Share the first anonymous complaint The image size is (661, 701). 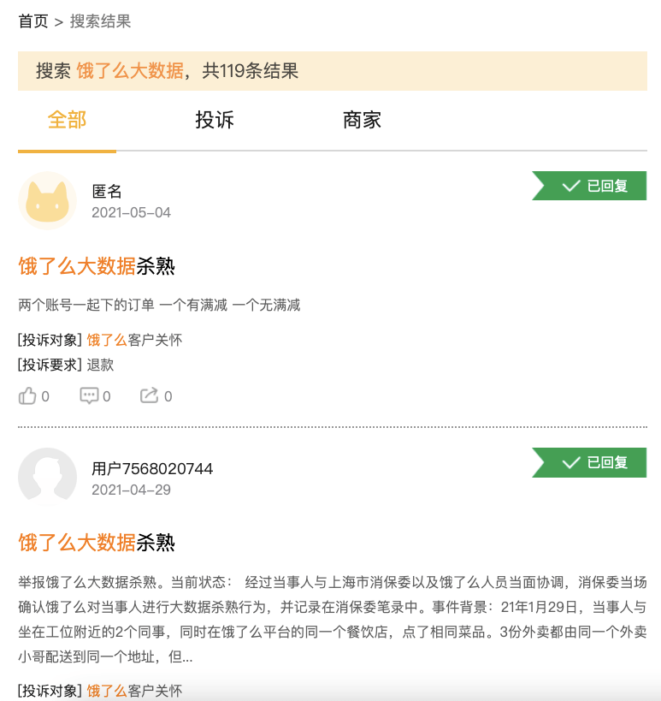click(156, 396)
